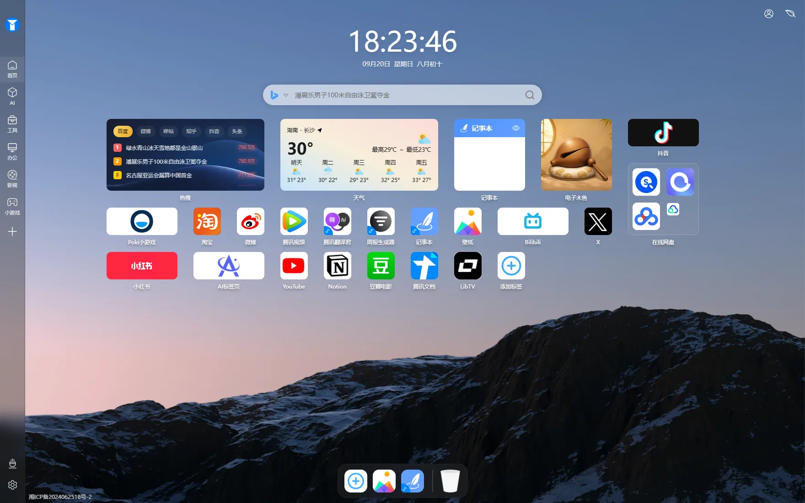This screenshot has width=805, height=503.
Task: Open the 微博 app shortcut icon
Action: pyautogui.click(x=251, y=221)
